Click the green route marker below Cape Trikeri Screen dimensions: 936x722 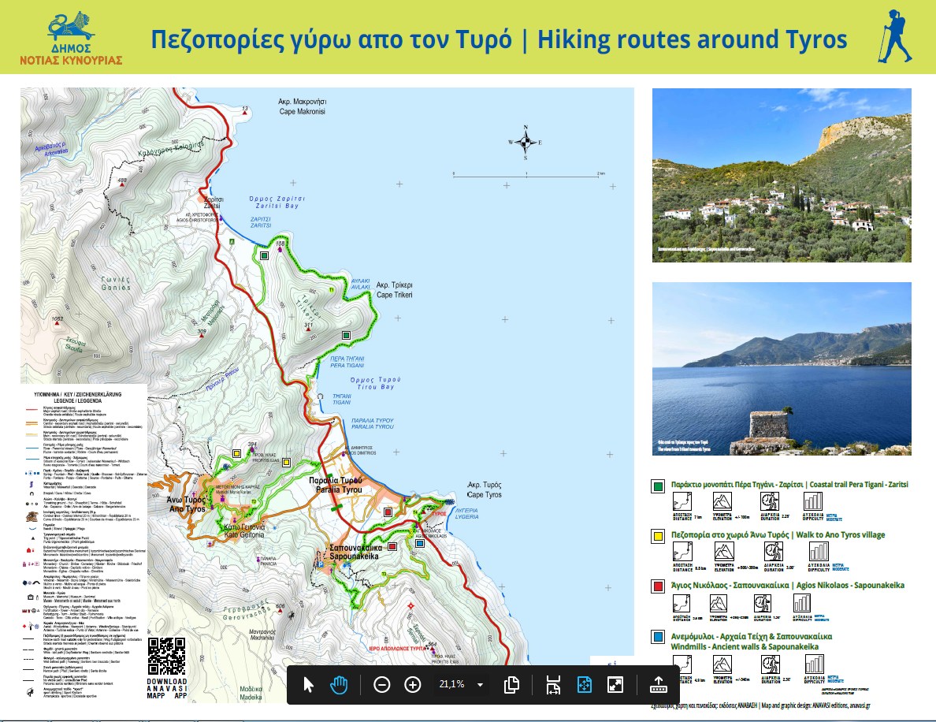346,336
